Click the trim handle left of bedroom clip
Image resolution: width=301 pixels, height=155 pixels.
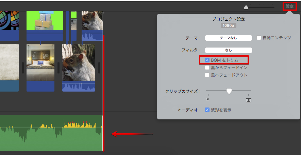(23, 68)
